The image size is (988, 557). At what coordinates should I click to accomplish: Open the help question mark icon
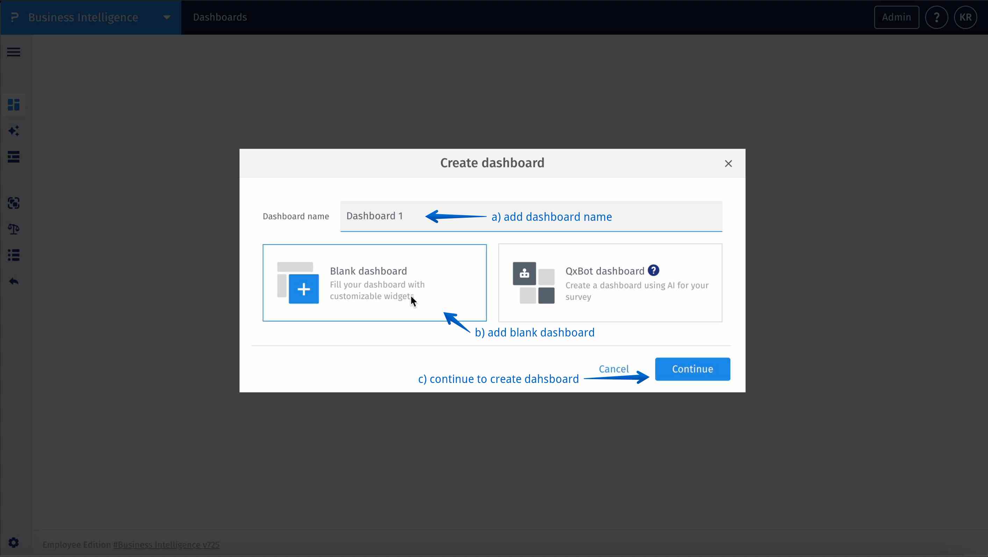937,17
